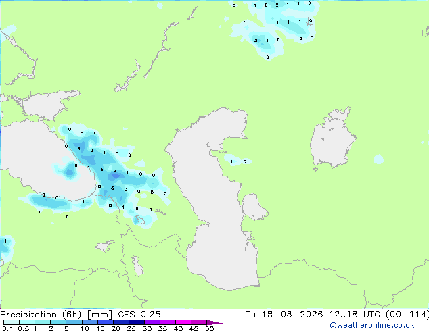Screen dimensions: 429x331
Task: Click the '[mm]' unit label
Action: point(99,315)
